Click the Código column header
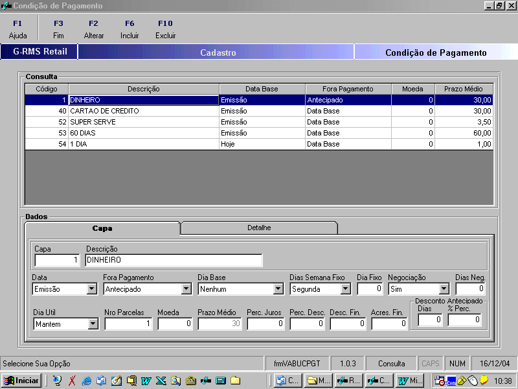 coord(47,89)
